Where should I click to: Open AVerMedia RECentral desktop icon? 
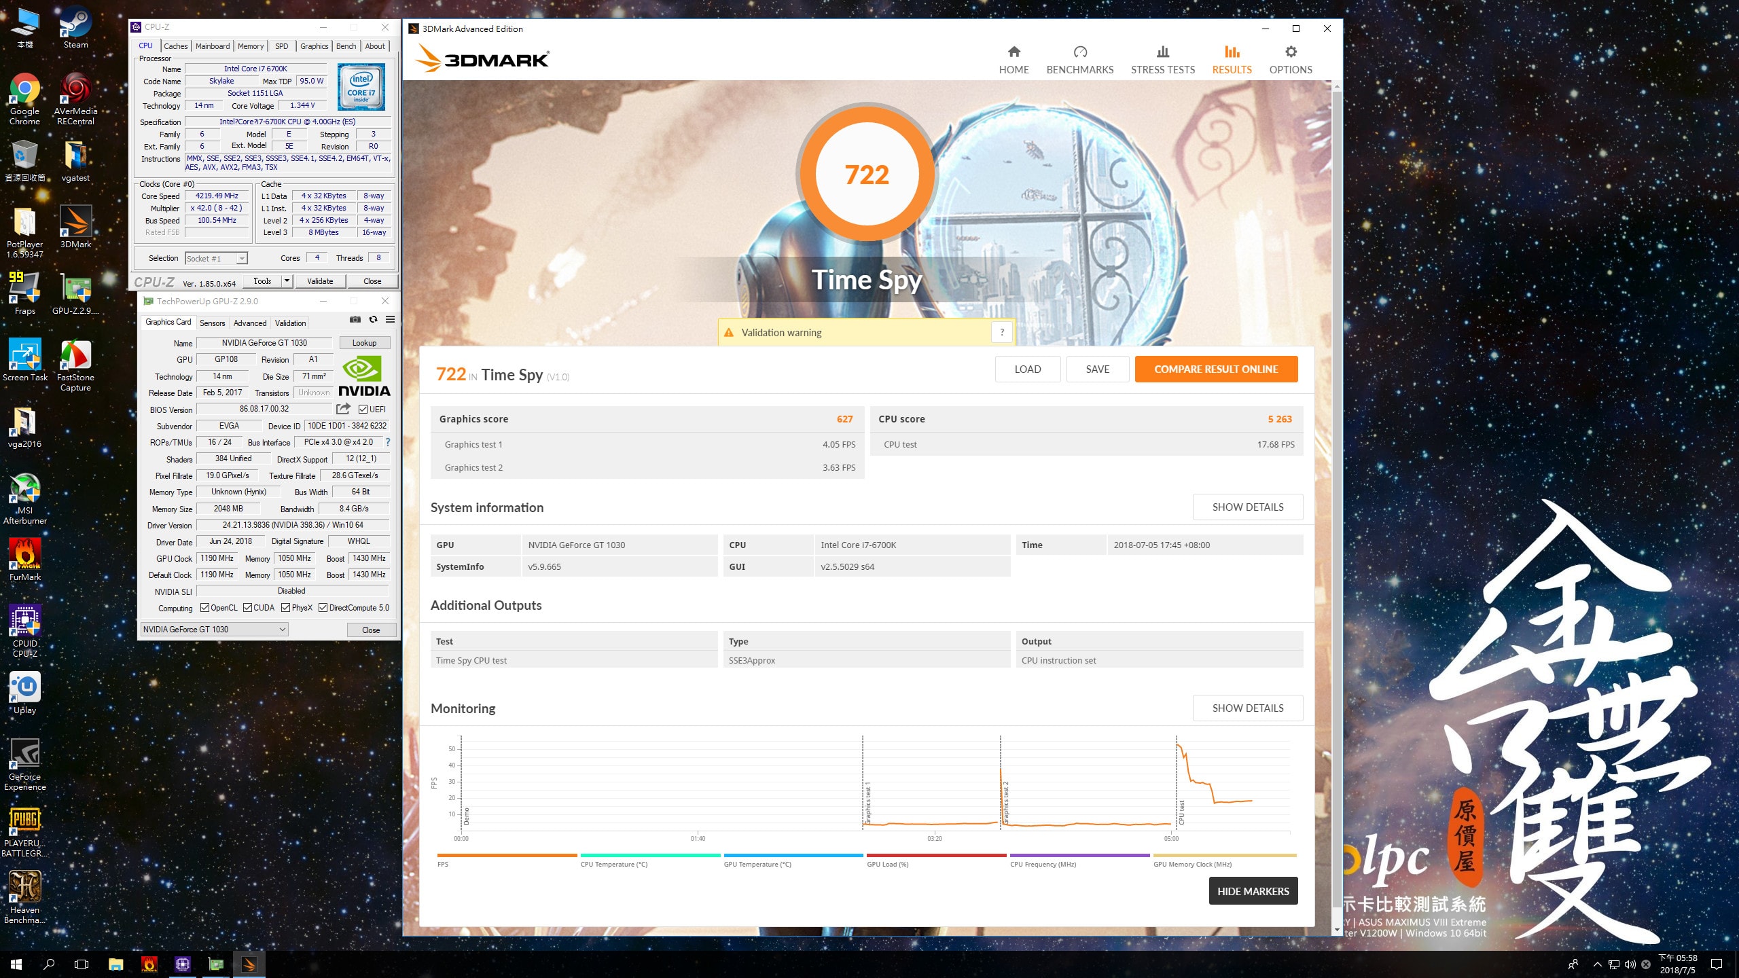tap(75, 99)
